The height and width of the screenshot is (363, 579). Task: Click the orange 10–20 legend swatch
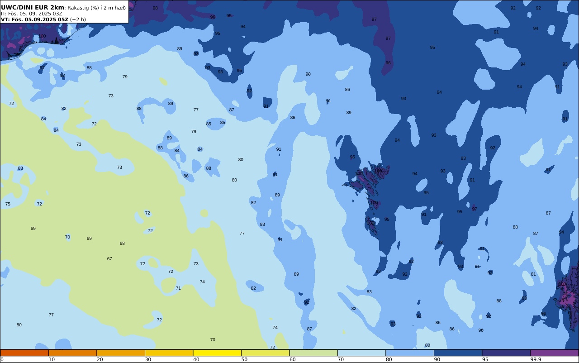pos(72,353)
